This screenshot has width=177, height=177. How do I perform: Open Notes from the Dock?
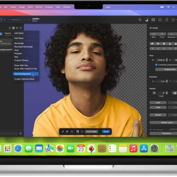(x=123, y=148)
